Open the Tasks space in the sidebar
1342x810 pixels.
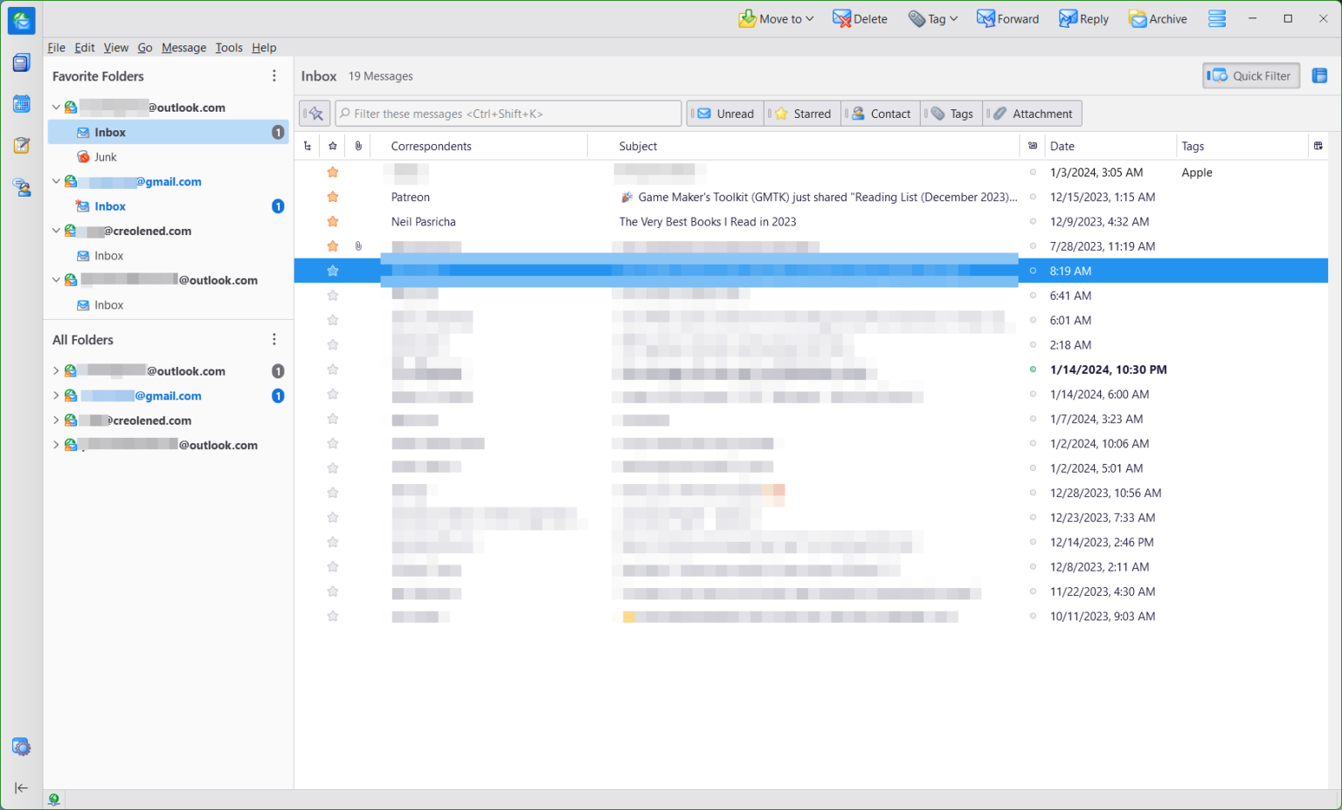point(21,145)
